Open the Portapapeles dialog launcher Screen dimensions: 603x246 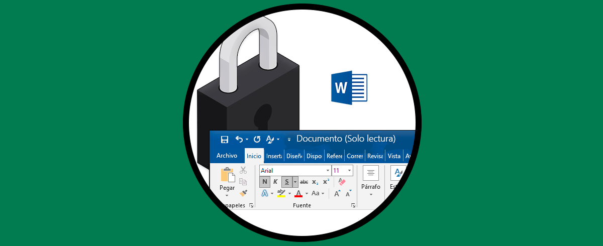(x=250, y=205)
